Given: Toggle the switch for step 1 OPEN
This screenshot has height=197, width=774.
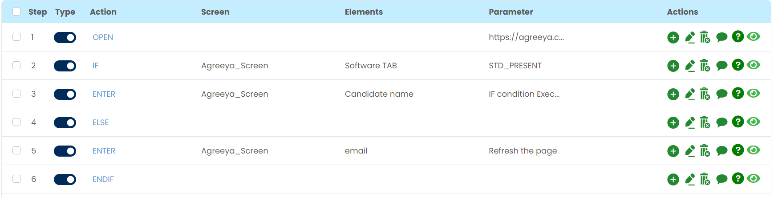Looking at the screenshot, I should pos(65,37).
